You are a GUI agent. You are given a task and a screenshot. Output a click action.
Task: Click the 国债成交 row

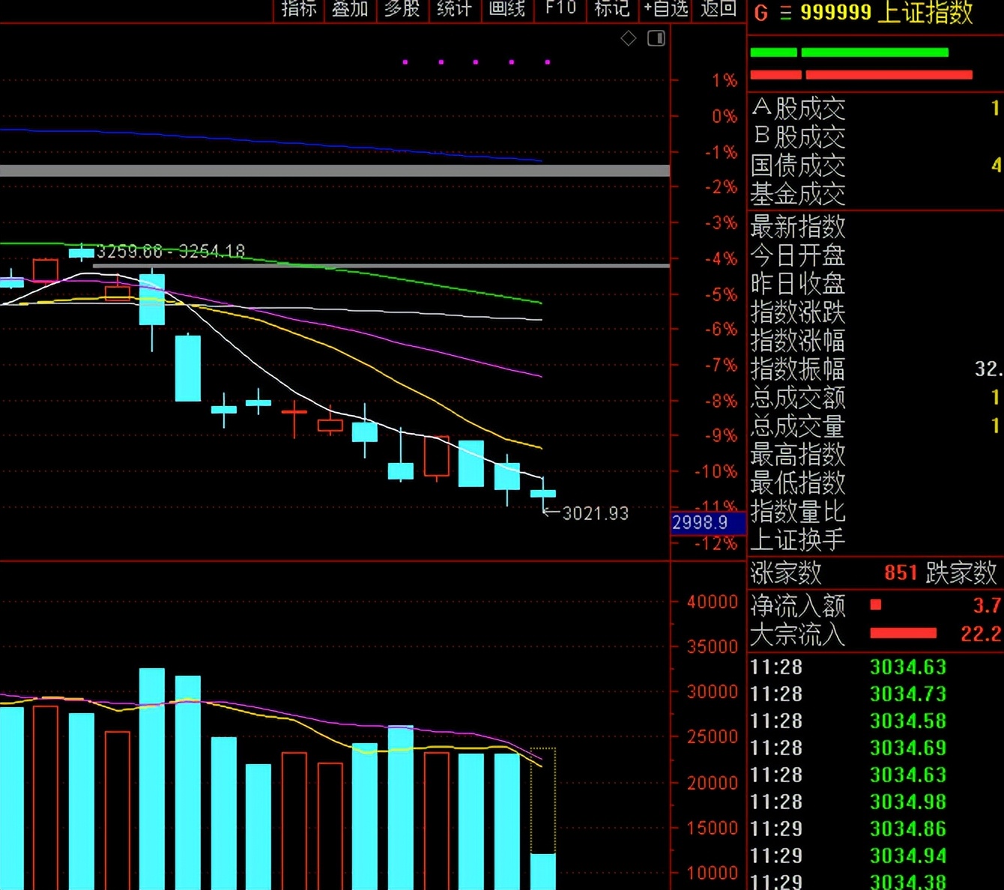[x=876, y=166]
